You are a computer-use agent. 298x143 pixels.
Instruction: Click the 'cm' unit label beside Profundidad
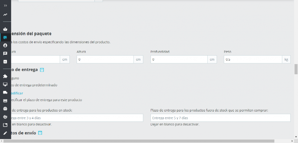coord(212,59)
